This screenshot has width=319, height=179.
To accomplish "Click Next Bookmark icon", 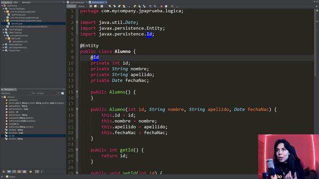I will (x=140, y=6).
